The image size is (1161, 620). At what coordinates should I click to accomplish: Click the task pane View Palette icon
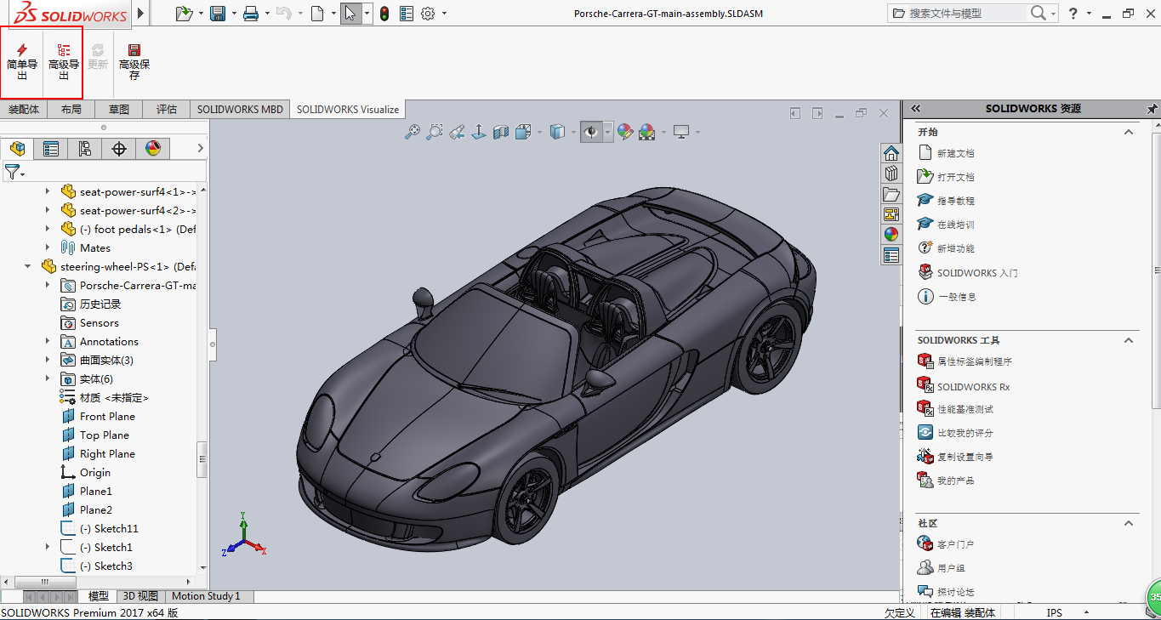(x=891, y=214)
